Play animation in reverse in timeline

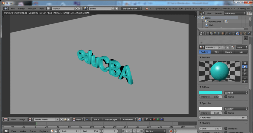point(131,131)
